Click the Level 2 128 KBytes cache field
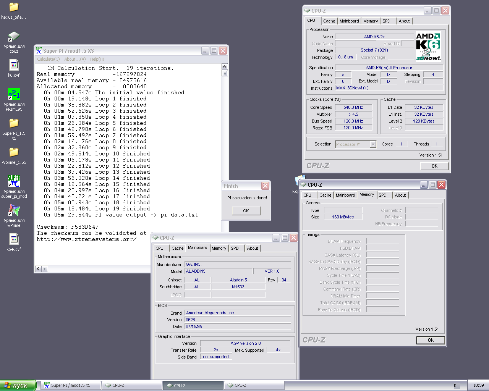This screenshot has height=391, width=489. [x=424, y=121]
